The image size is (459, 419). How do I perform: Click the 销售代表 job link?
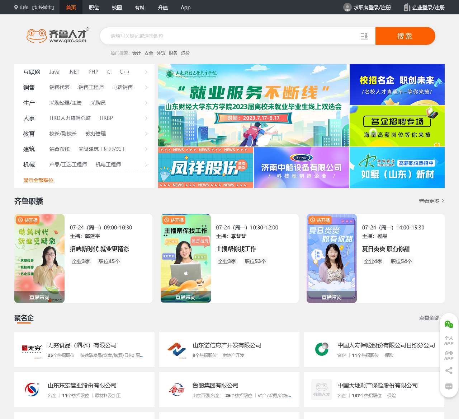[x=60, y=87]
